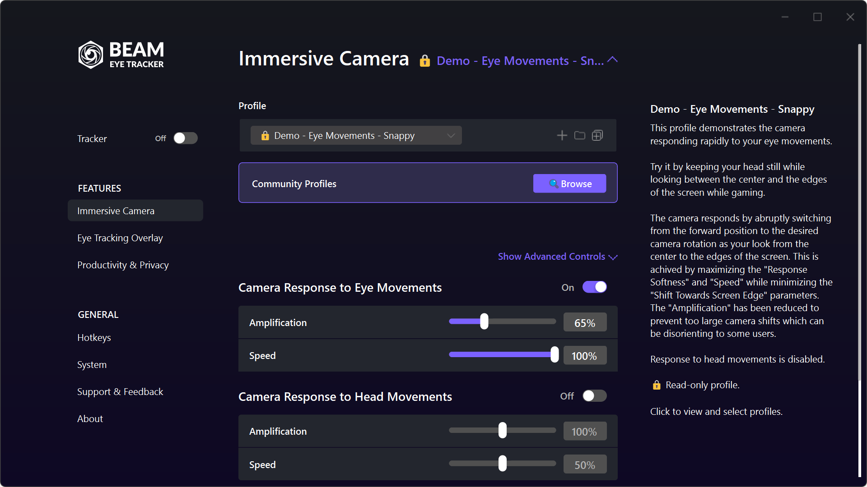Click the head movements Amplification slider
Screen dimensions: 867x487
[503, 430]
